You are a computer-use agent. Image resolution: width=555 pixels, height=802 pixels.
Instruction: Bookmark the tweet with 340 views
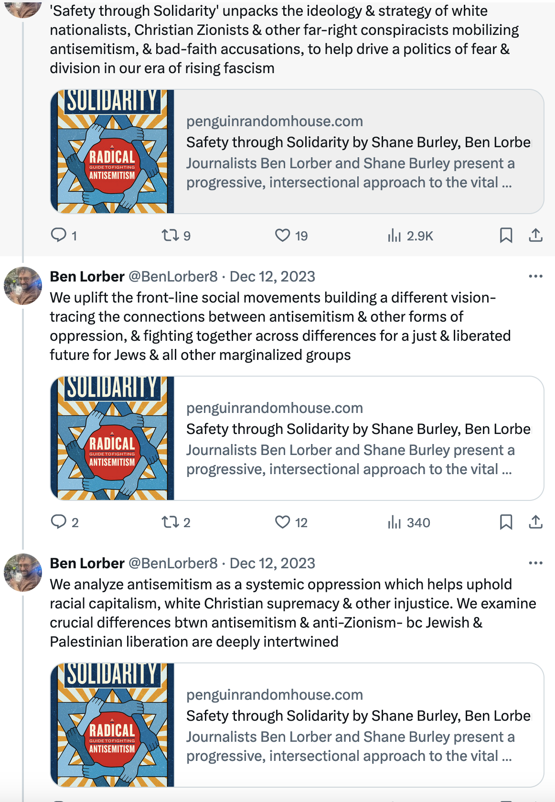coord(506,522)
